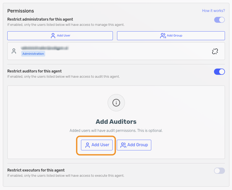
Task: Click the person icon in the administrator user row
Action: 14,51
